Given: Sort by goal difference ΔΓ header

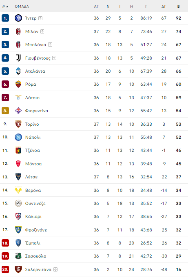Looking at the screenshot, I should tap(164, 7).
